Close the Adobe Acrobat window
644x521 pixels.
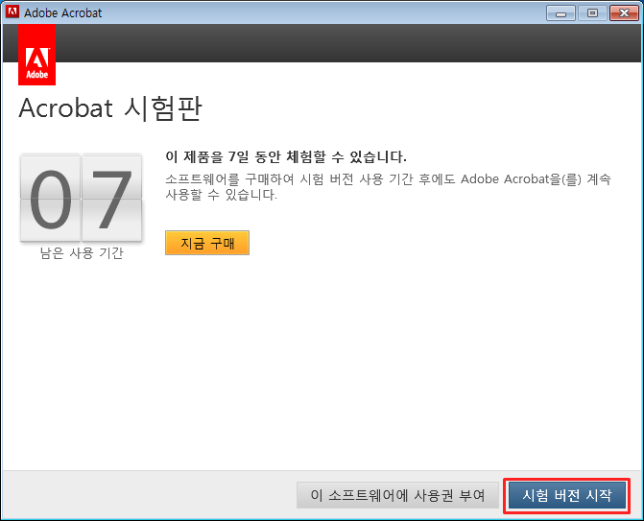pos(624,13)
